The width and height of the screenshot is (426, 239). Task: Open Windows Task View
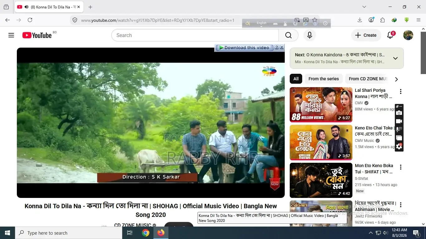point(130,233)
